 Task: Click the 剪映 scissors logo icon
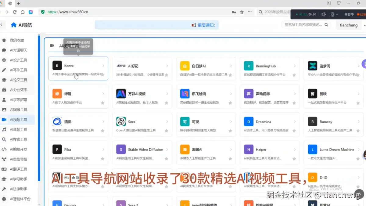tap(312, 93)
